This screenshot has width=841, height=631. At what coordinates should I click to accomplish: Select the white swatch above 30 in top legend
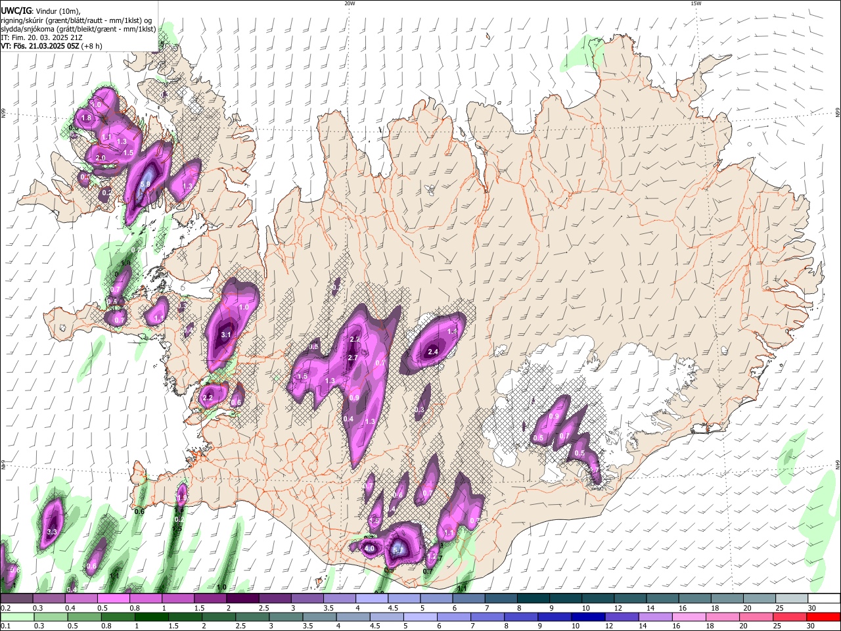click(824, 598)
